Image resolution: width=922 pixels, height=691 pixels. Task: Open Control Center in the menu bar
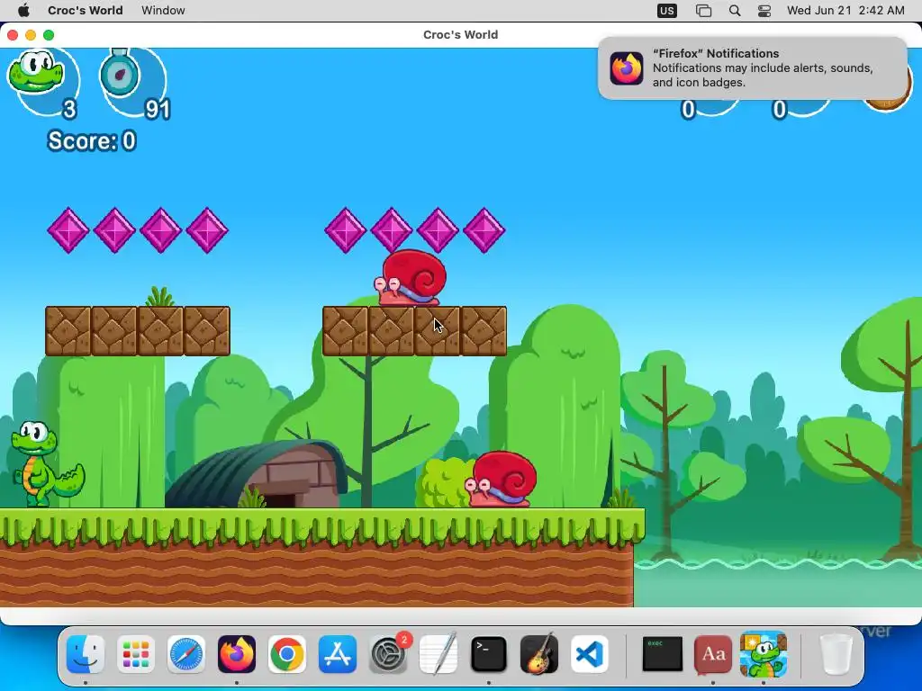[x=764, y=11]
